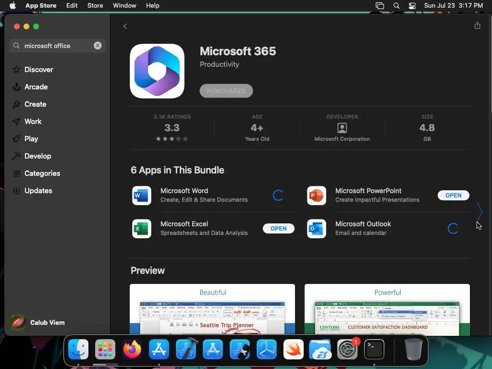Open the App Store menu in menu bar
492x369 pixels.
(41, 6)
